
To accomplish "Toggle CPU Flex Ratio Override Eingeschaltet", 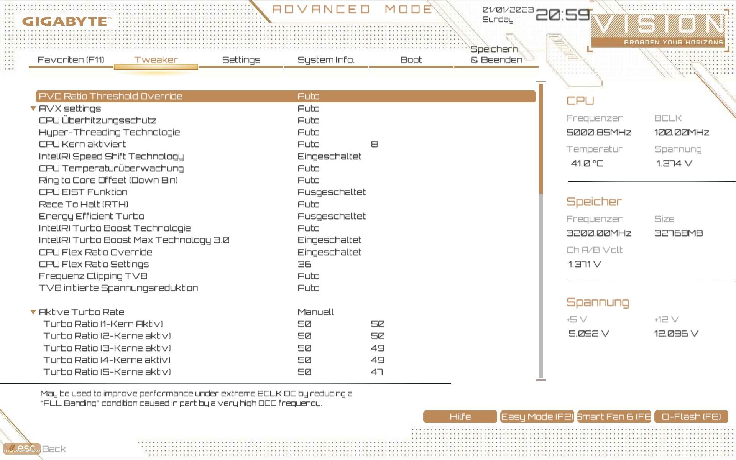I will coord(330,252).
